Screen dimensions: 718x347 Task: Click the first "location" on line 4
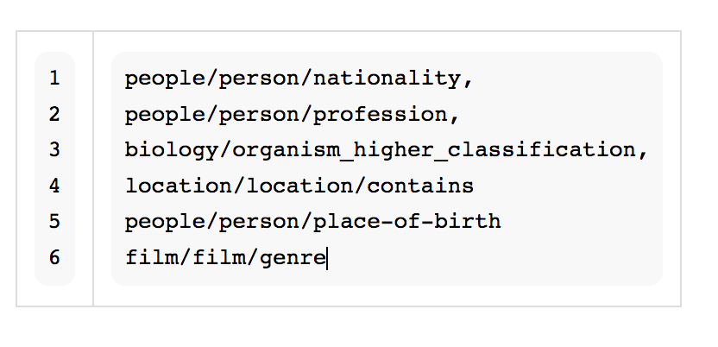[179, 186]
